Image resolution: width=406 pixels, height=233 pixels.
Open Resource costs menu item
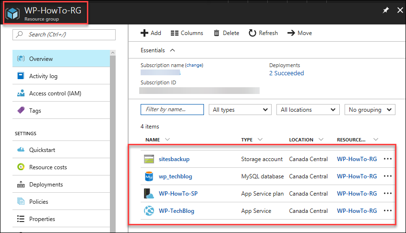click(x=61, y=167)
